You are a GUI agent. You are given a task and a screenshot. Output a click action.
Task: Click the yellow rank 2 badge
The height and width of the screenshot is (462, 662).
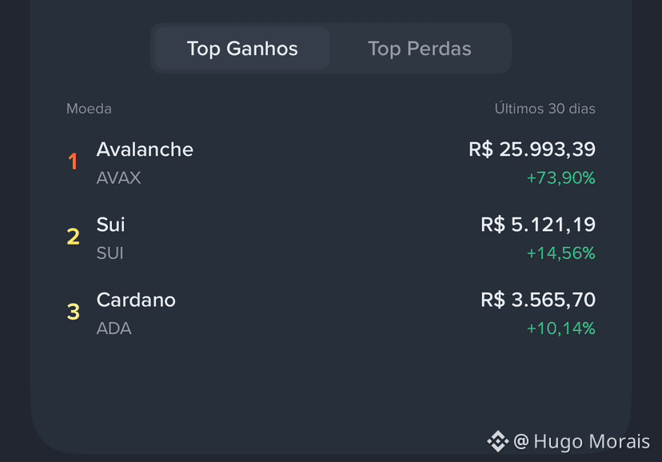point(73,237)
